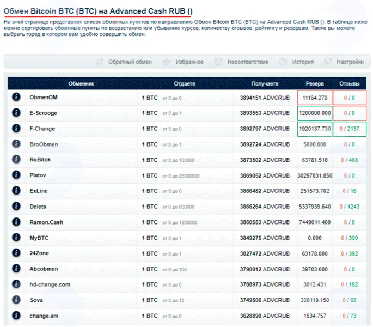This screenshot has height=327, width=373.
Task: Click reserve value 11164.270
Action: 315,98
